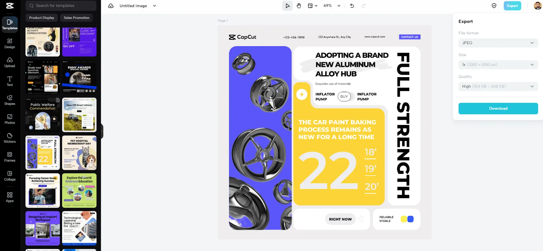Expand the JPEG file format dropdown
The width and height of the screenshot is (543, 251).
tap(498, 43)
